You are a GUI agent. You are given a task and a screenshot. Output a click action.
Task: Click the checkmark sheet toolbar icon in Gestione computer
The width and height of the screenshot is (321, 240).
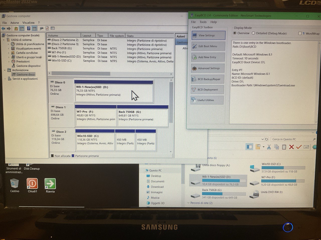point(47,28)
